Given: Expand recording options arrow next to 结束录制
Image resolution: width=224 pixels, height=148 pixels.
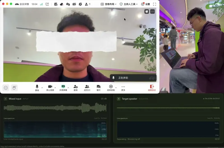Looking at the screenshot, I should 116,88.
